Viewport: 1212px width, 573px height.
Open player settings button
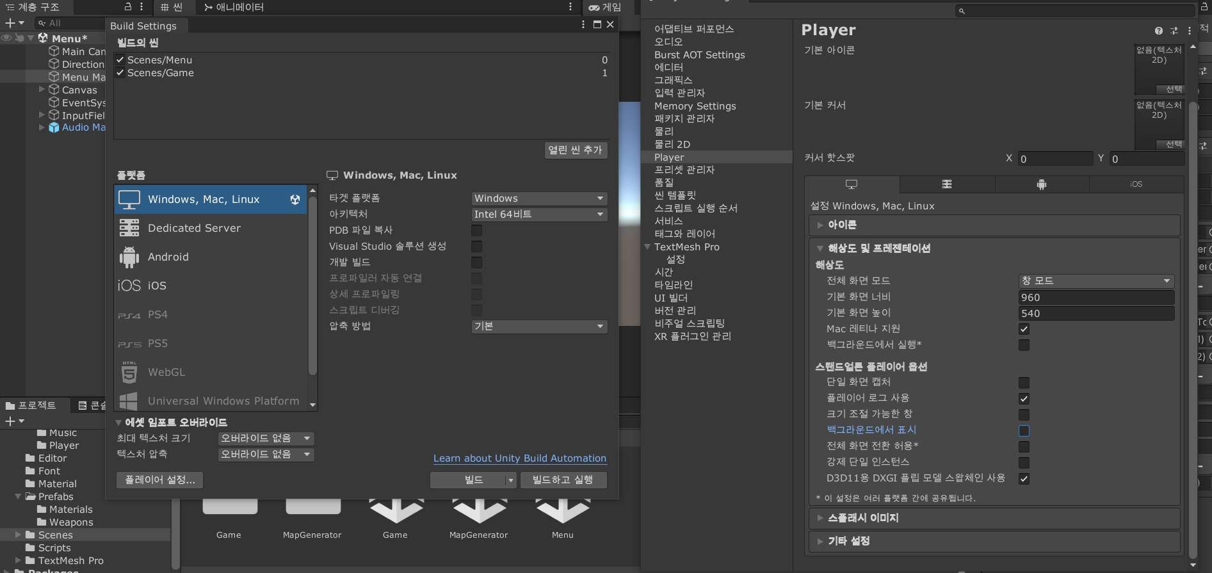160,480
